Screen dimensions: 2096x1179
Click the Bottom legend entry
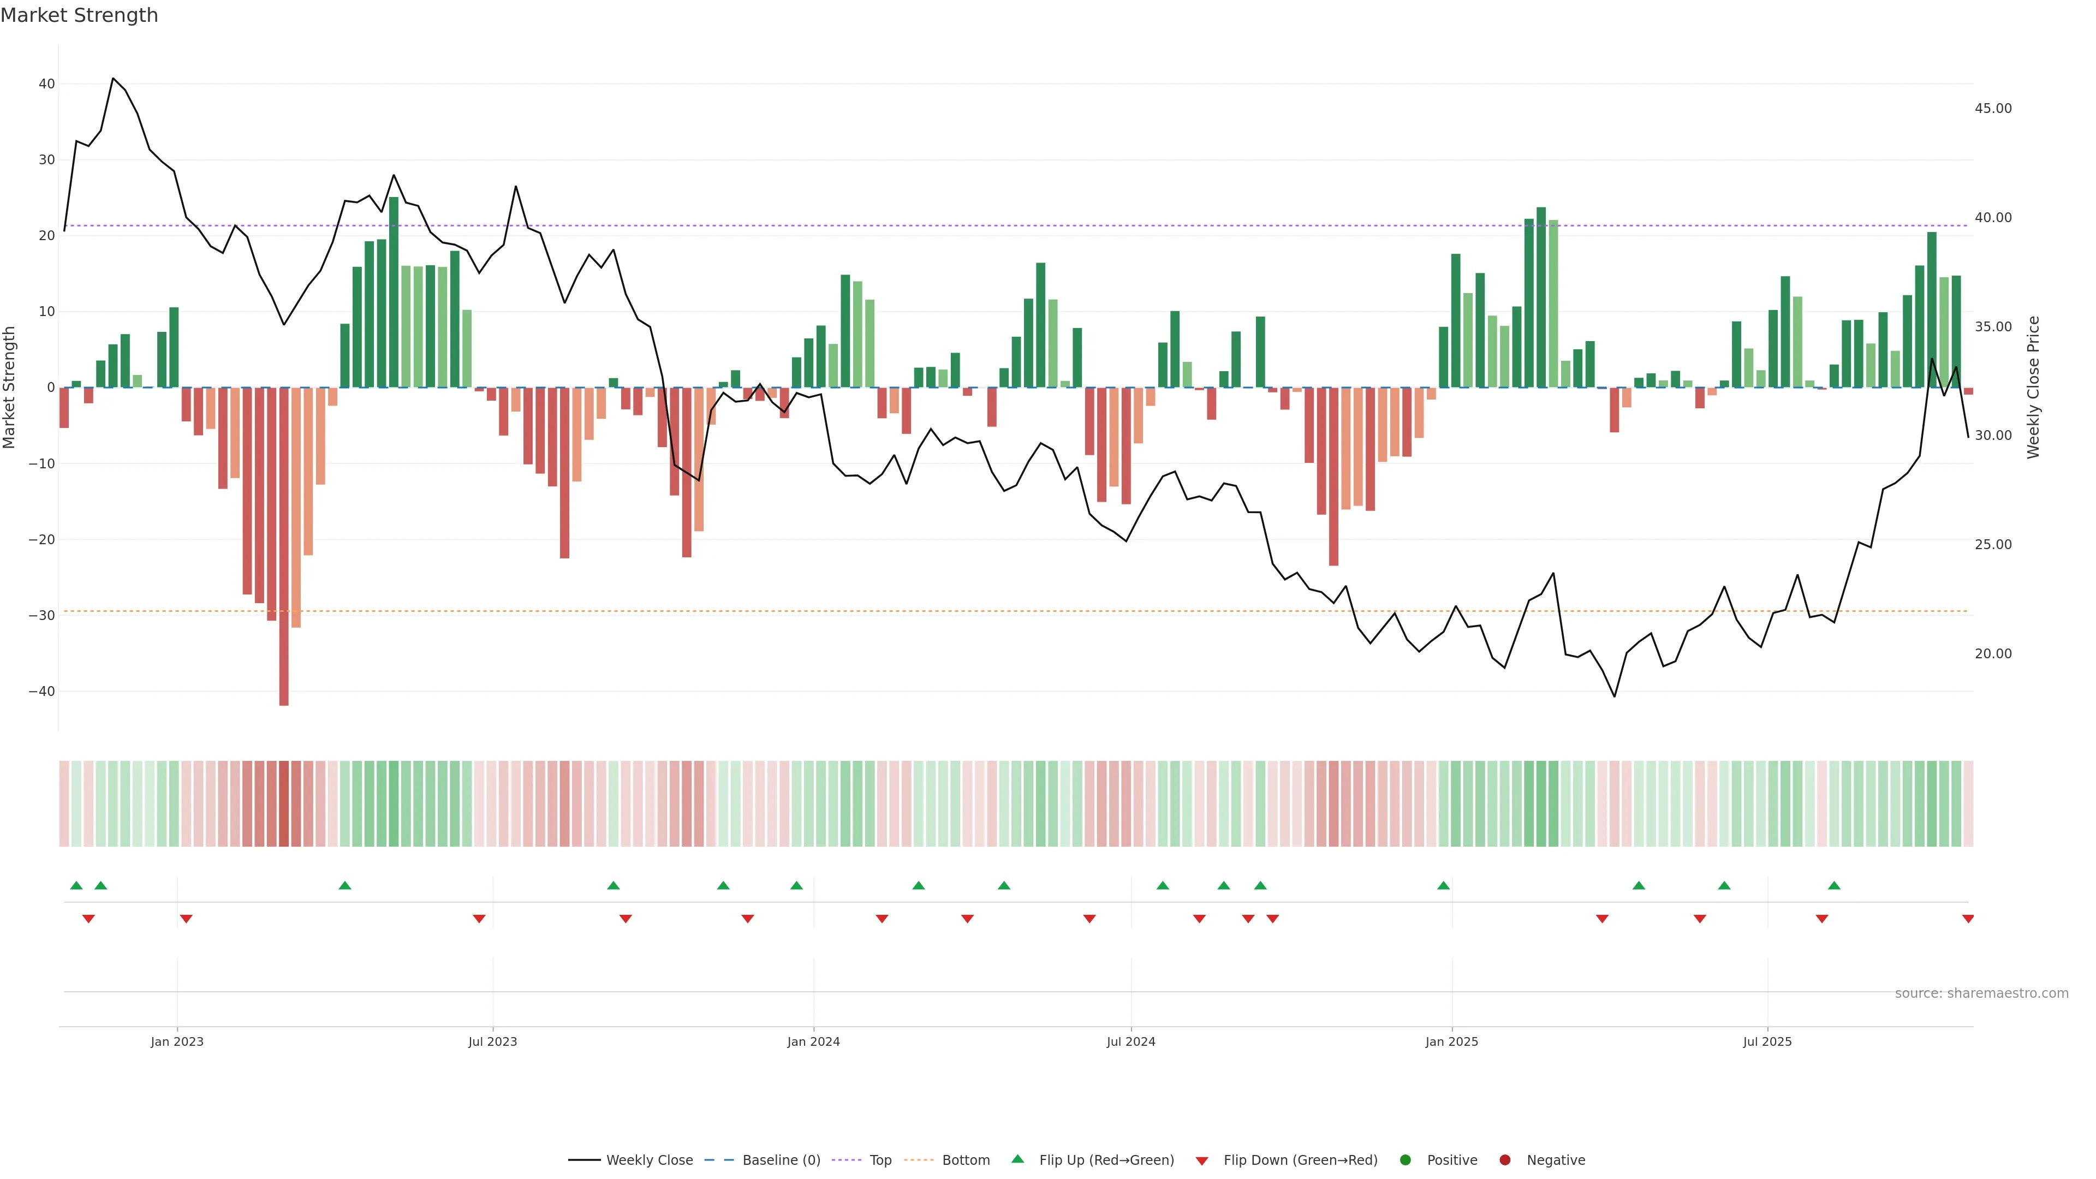[965, 1160]
